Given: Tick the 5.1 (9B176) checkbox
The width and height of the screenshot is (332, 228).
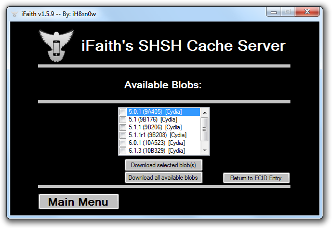Looking at the screenshot, I should tap(123, 119).
